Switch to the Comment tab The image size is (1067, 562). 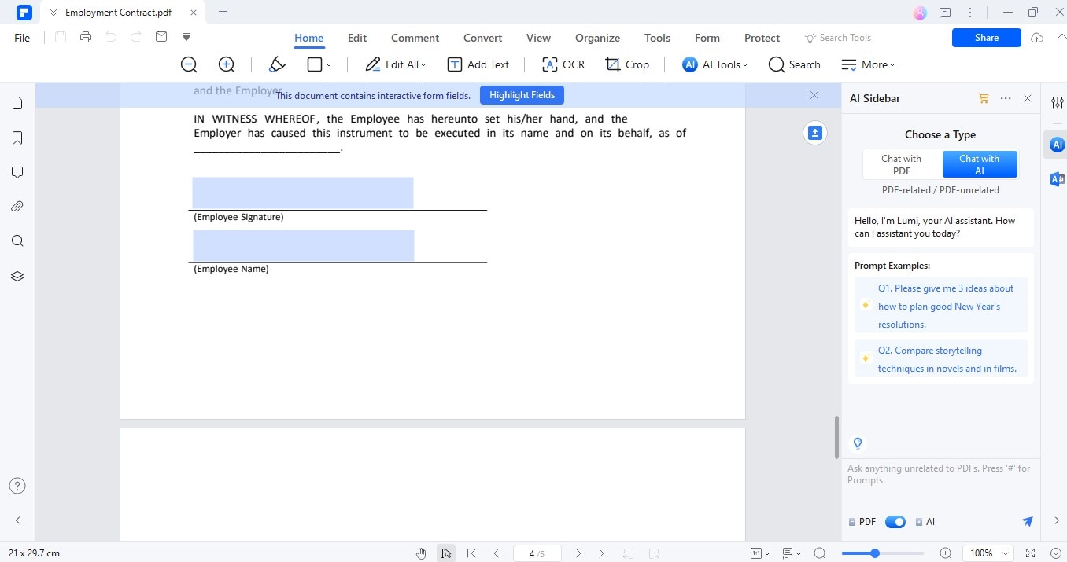click(415, 38)
